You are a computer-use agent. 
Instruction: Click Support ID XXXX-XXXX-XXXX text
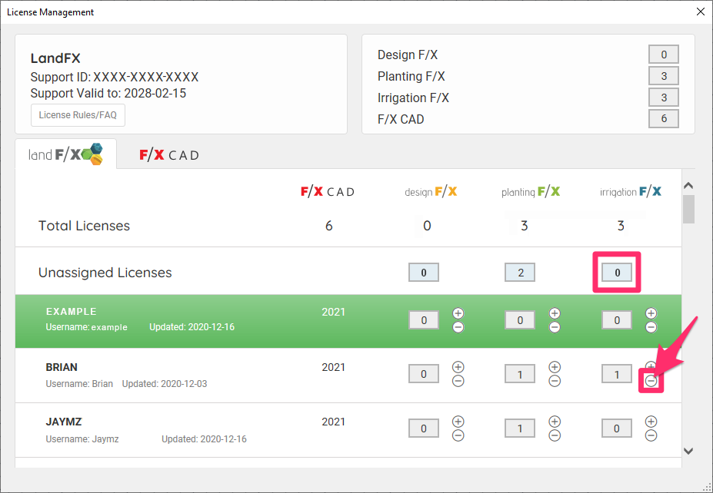pos(115,77)
